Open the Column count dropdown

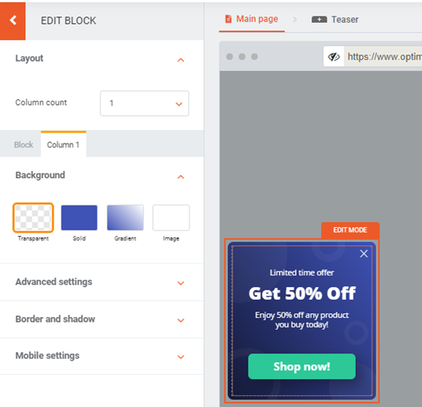(144, 103)
